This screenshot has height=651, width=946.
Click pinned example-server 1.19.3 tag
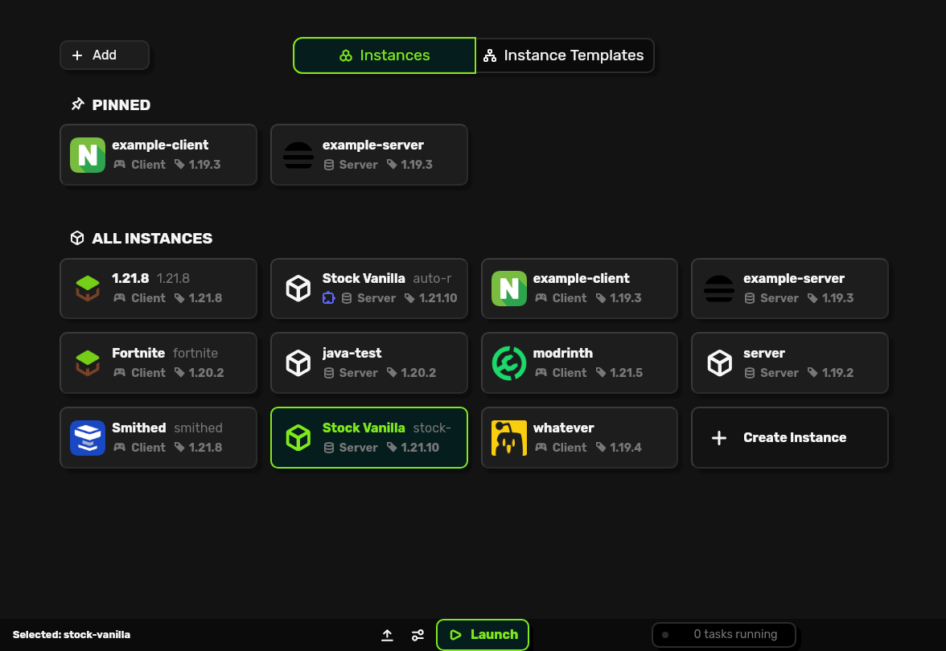[409, 165]
